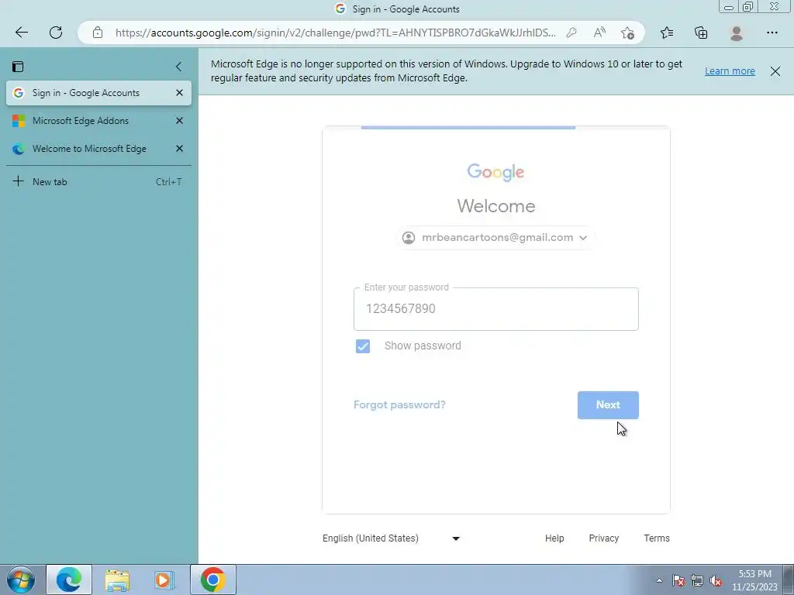
Task: Open the Favorites list icon
Action: tap(667, 33)
